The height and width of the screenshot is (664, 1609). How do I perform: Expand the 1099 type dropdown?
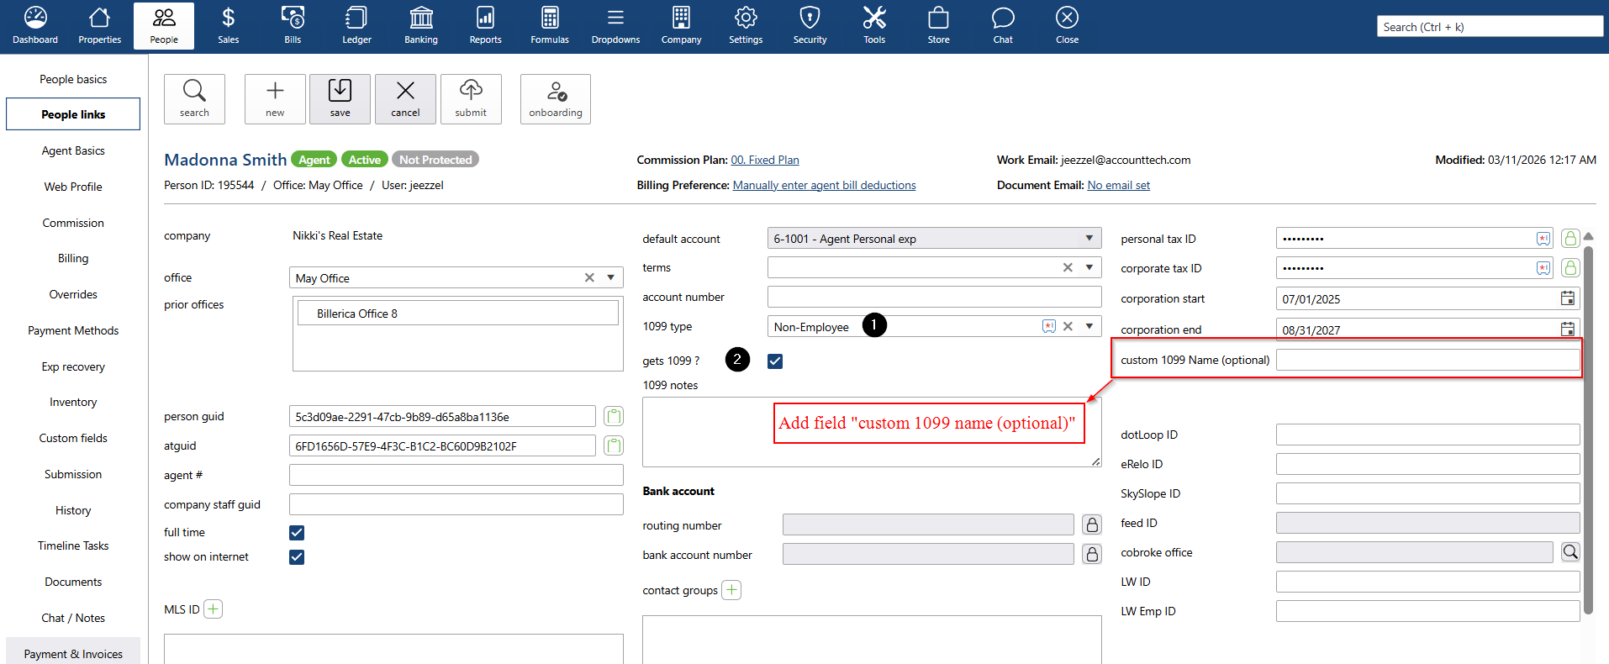coord(1089,327)
